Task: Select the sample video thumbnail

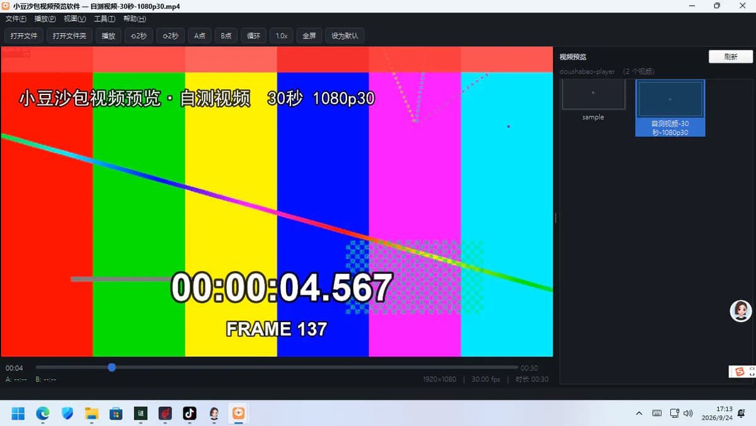Action: (593, 99)
